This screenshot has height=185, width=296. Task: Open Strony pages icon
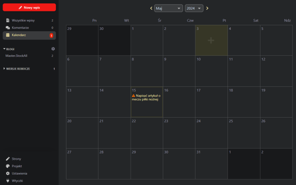point(8,159)
